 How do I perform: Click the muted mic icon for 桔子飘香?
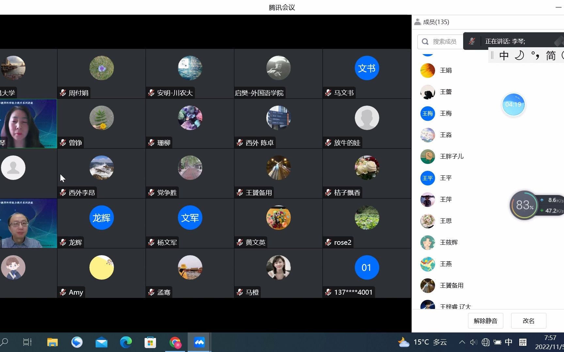click(x=328, y=193)
